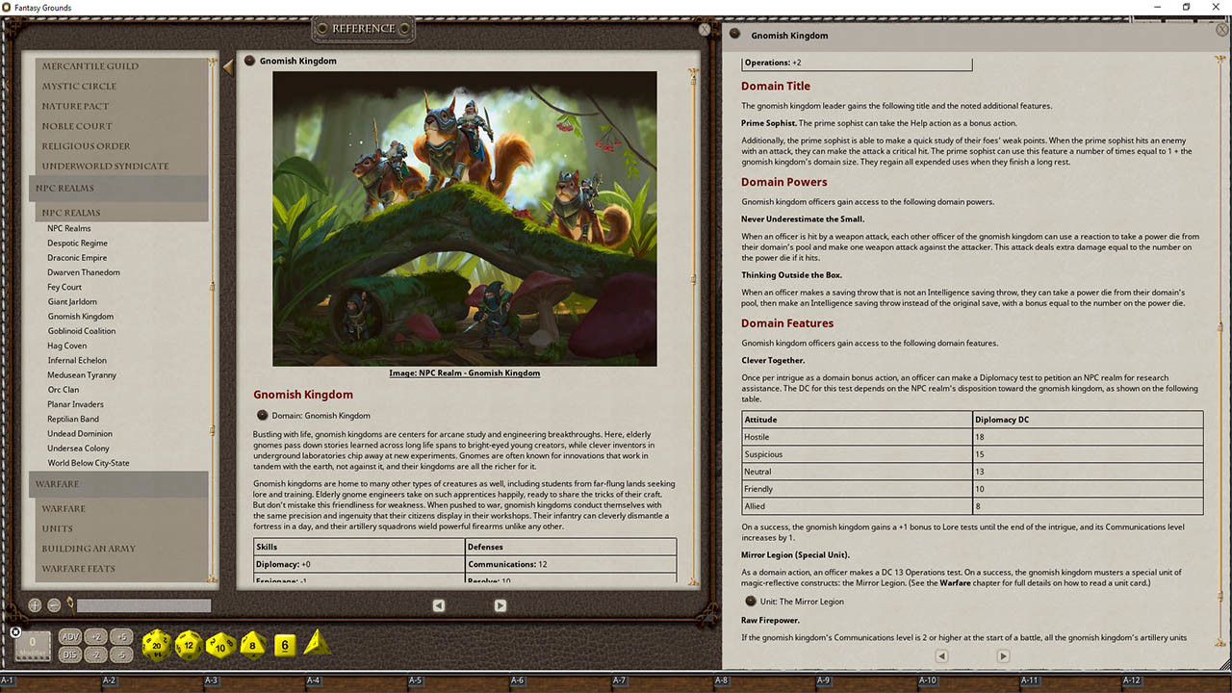Enable the ADV advantage toggle

pyautogui.click(x=70, y=636)
